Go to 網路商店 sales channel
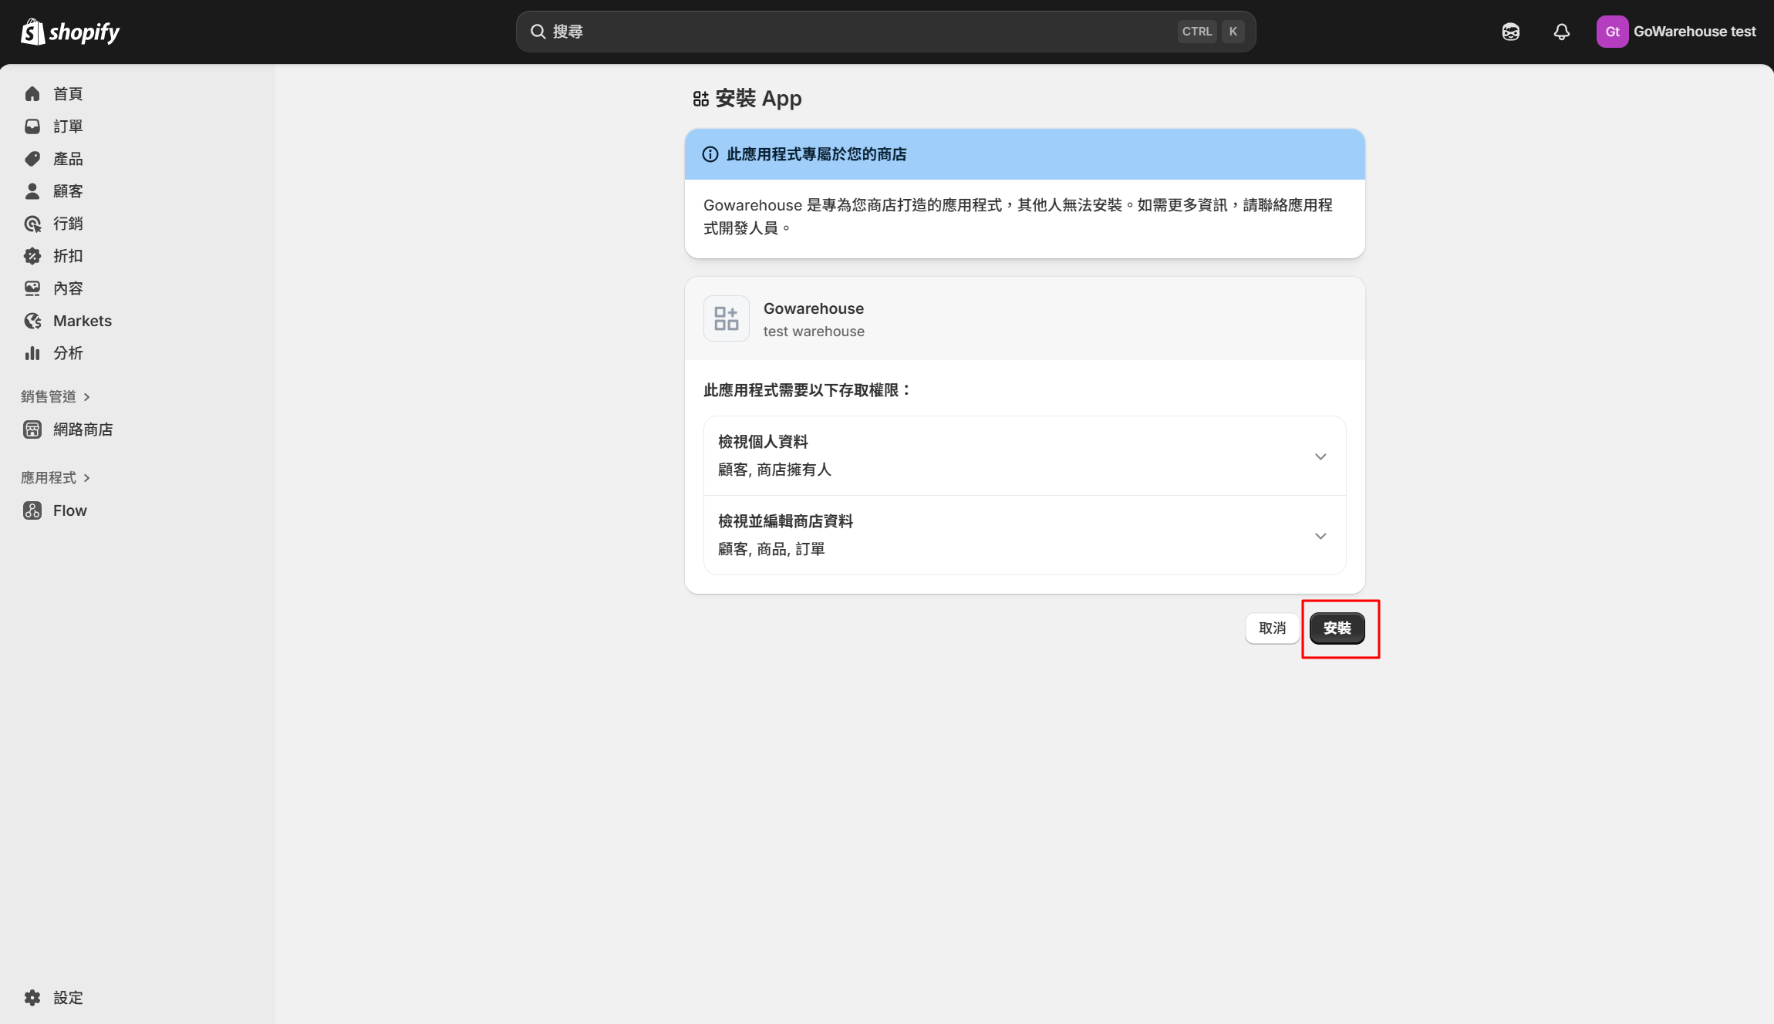The height and width of the screenshot is (1024, 1774). (83, 429)
